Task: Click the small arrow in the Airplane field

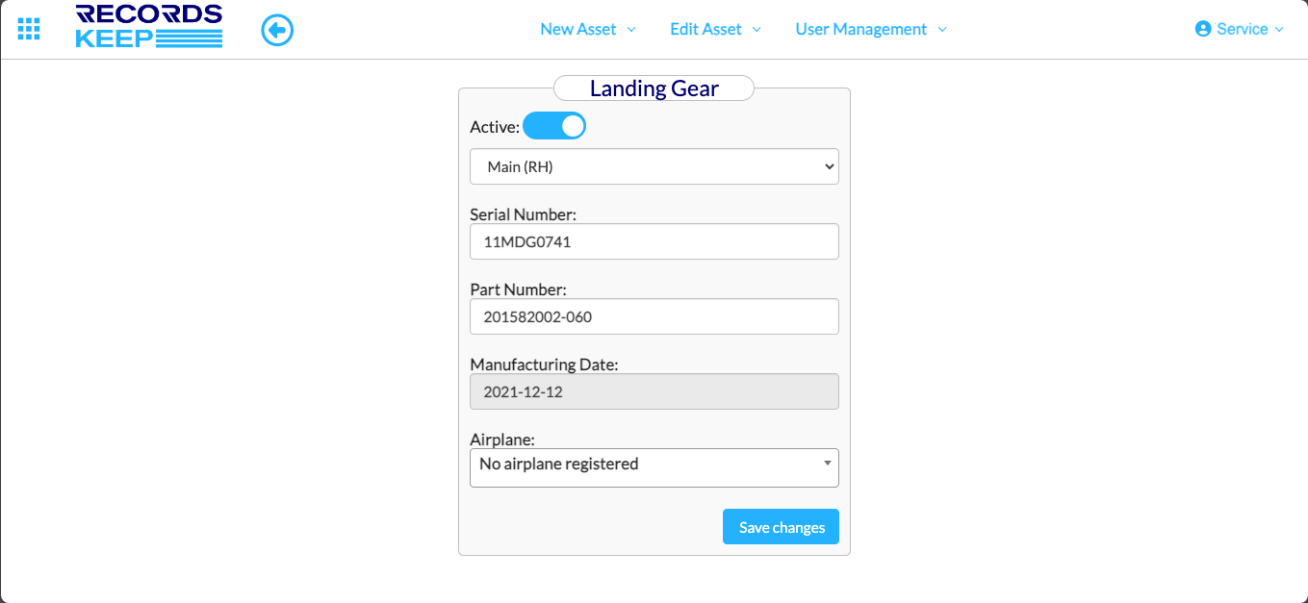Action: click(827, 464)
